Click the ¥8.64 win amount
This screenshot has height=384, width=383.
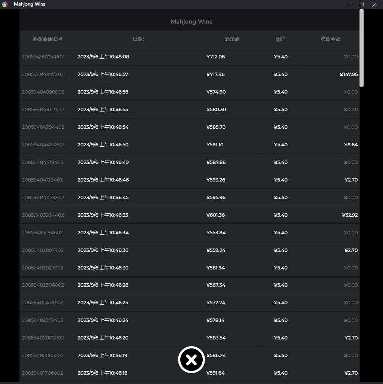(351, 145)
